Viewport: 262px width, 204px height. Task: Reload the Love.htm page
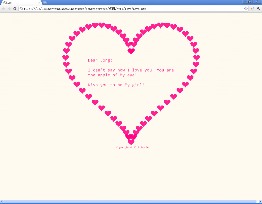point(15,9)
